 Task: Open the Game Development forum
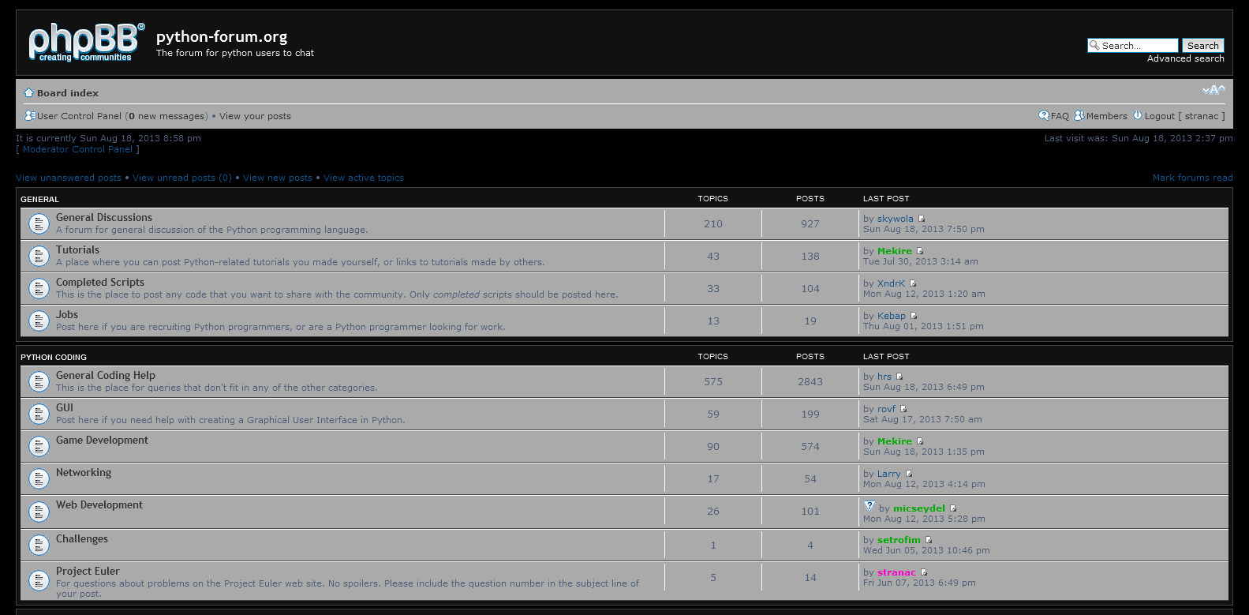coord(102,441)
